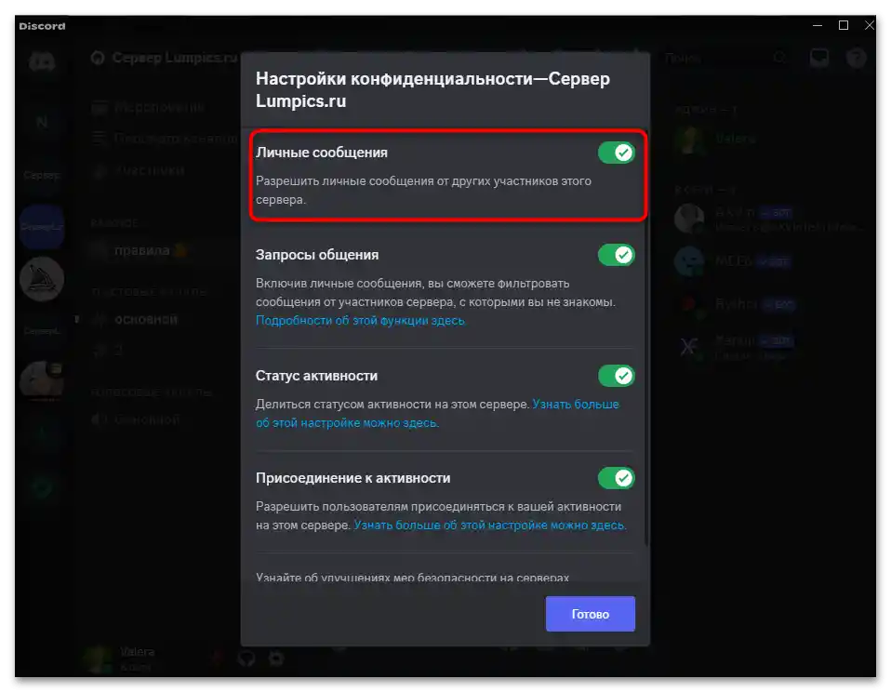Mute yourself with the microphone icon
Viewport: 891px width, 692px height.
[x=219, y=658]
